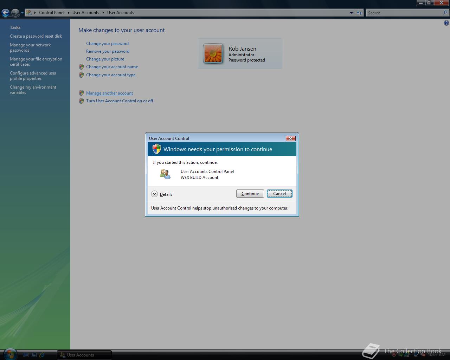Screen dimensions: 450x360
Task: Click shield icon beside Change your account name
Action: point(81,67)
